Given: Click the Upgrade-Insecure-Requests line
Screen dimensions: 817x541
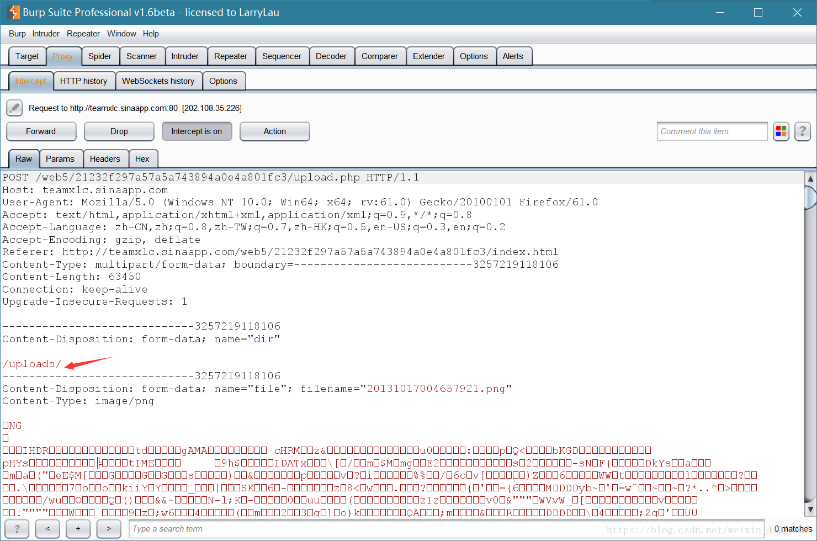Looking at the screenshot, I should tap(95, 301).
